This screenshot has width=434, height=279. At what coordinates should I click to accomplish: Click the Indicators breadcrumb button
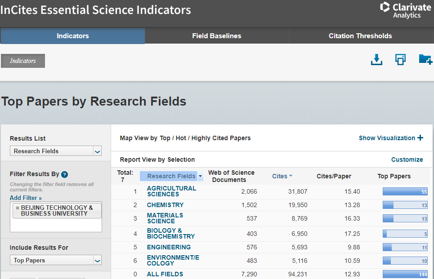click(x=23, y=61)
